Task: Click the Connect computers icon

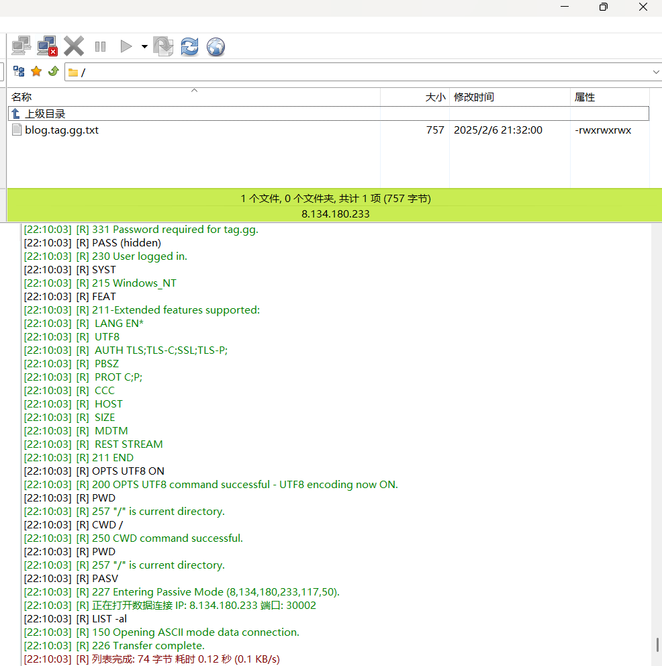Action: [x=21, y=46]
